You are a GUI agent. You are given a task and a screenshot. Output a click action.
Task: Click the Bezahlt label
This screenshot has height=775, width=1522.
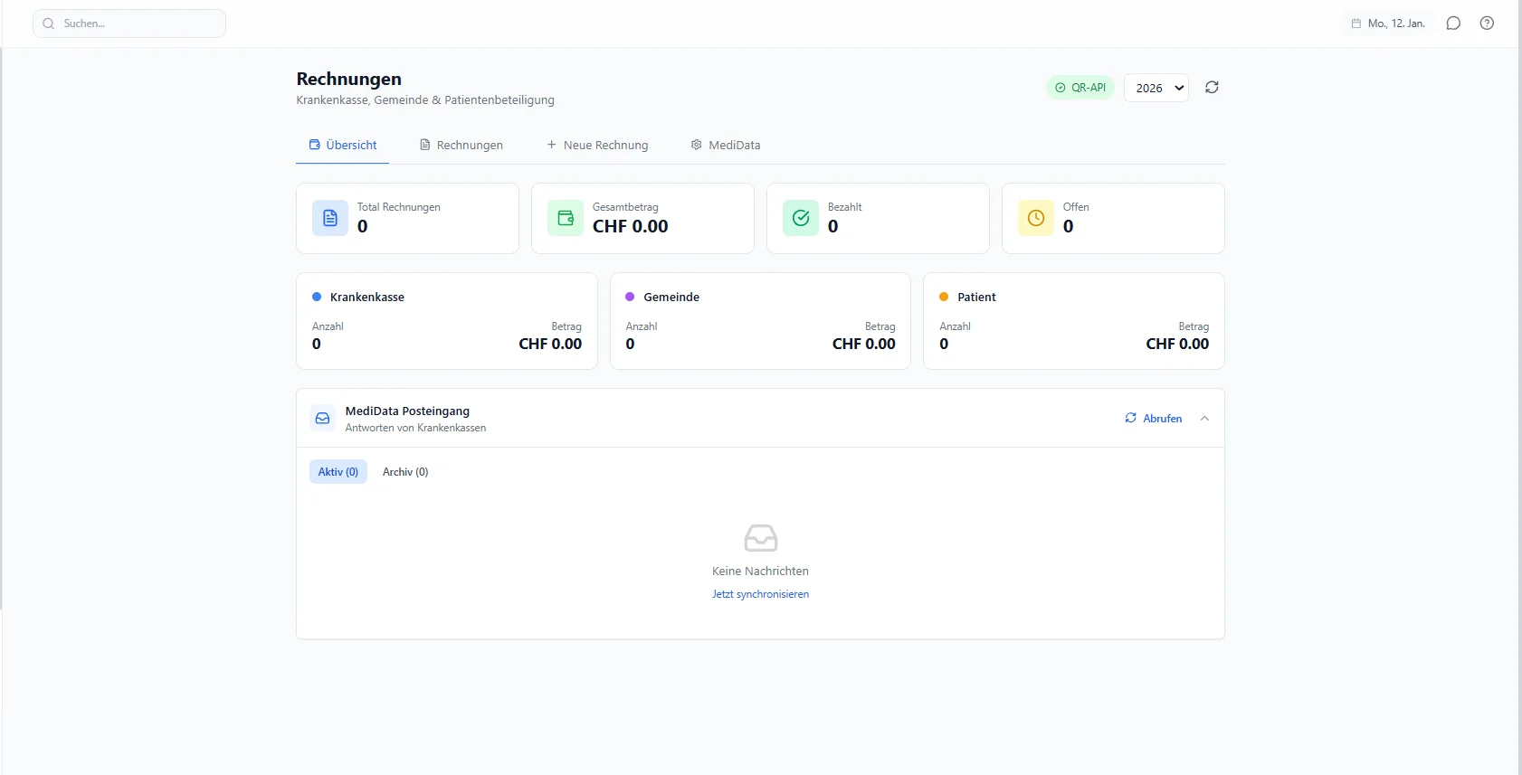(845, 207)
